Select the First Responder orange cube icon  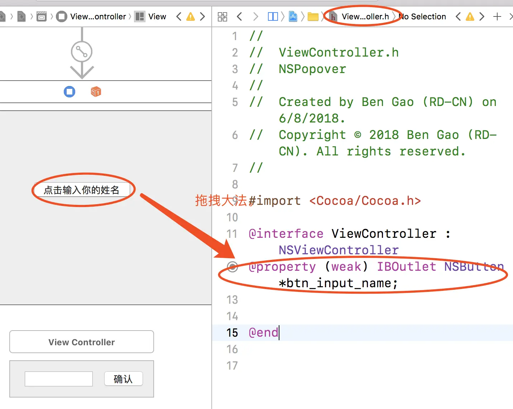96,92
